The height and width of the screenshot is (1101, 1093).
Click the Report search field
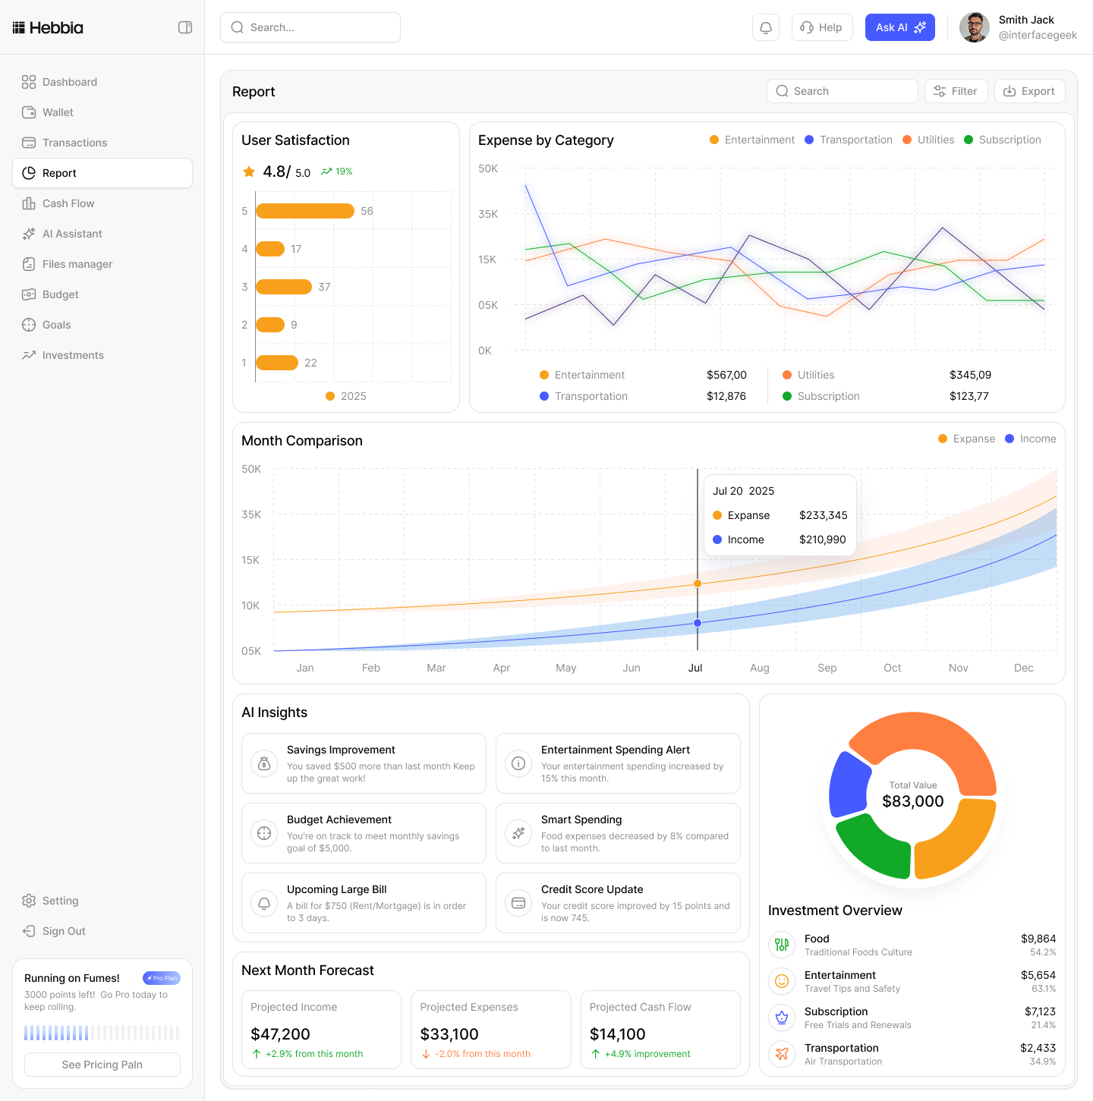pyautogui.click(x=842, y=91)
